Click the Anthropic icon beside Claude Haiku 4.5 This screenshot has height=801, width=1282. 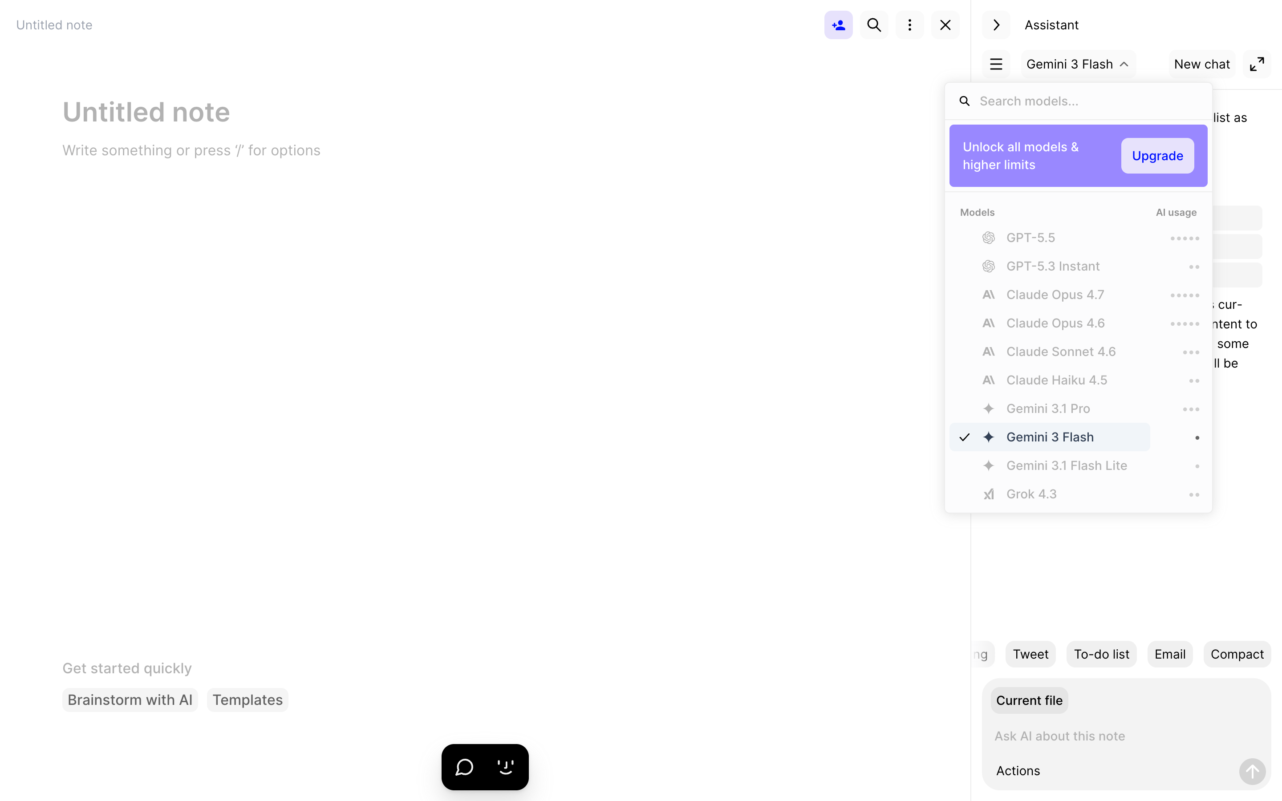pos(988,380)
